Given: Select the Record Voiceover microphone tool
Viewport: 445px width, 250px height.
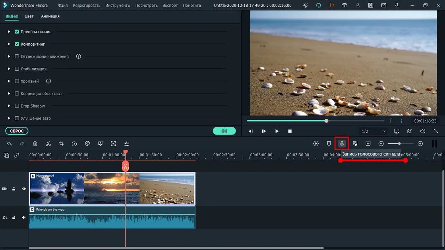Looking at the screenshot, I should pos(341,143).
